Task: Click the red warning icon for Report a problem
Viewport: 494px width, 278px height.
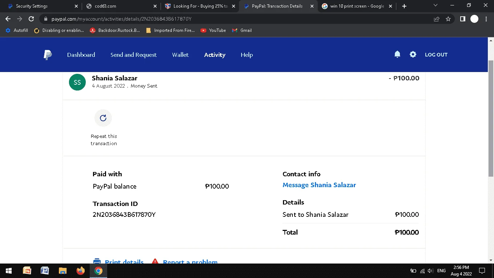Action: (x=155, y=261)
